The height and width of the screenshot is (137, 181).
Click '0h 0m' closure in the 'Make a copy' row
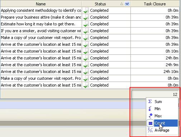173,78
